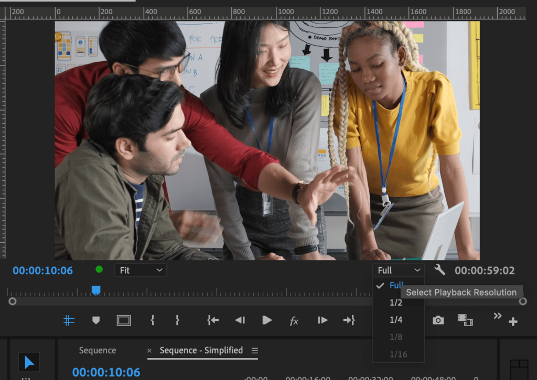
Task: Step back one frame
Action: point(240,320)
